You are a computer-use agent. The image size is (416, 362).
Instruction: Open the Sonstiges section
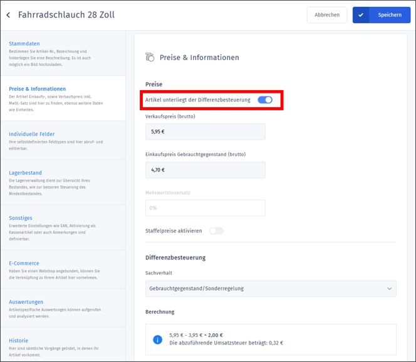point(63,227)
